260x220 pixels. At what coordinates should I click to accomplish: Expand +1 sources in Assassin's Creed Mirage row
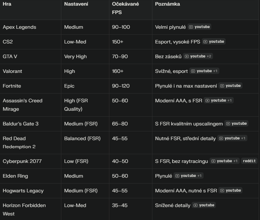[x=230, y=101]
